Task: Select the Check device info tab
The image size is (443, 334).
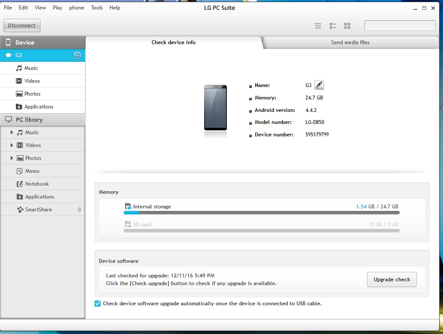Action: pos(174,42)
